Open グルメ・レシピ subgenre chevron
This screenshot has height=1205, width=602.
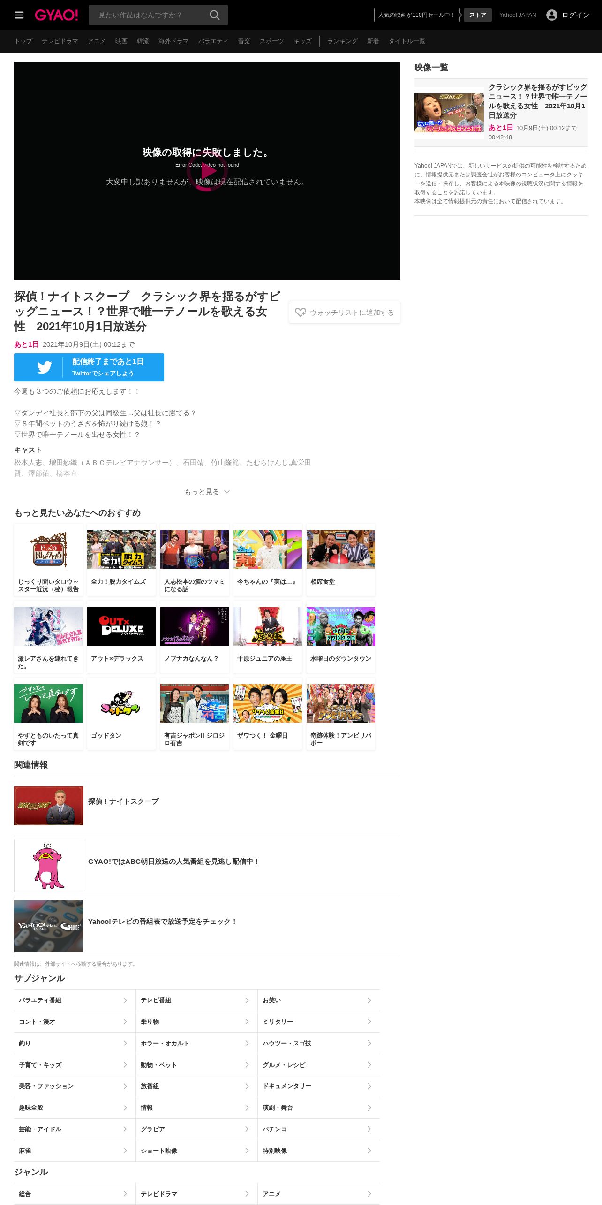[369, 1065]
